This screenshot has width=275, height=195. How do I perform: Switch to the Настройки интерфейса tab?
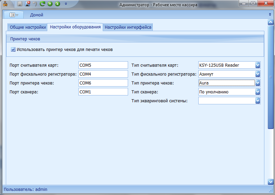(128, 27)
